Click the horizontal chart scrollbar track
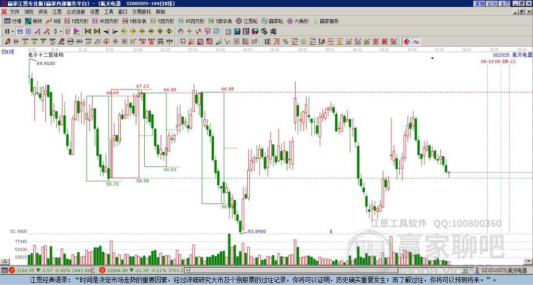 [326, 271]
